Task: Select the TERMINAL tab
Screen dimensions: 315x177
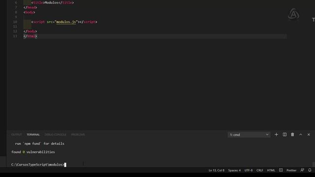Action: (x=33, y=135)
